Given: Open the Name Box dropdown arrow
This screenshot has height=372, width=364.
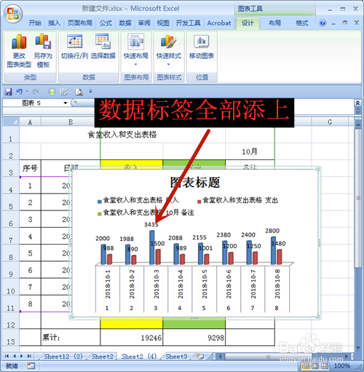Looking at the screenshot, I should (66, 103).
